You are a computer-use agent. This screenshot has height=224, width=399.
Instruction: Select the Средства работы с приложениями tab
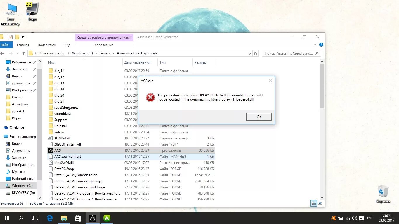pyautogui.click(x=104, y=38)
